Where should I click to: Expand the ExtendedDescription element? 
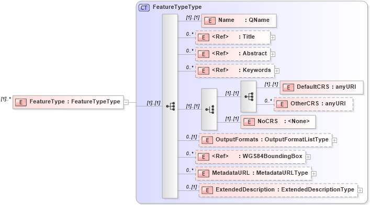(x=360, y=190)
